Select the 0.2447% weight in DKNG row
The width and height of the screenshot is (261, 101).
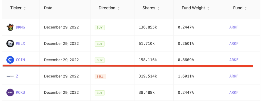point(186,27)
